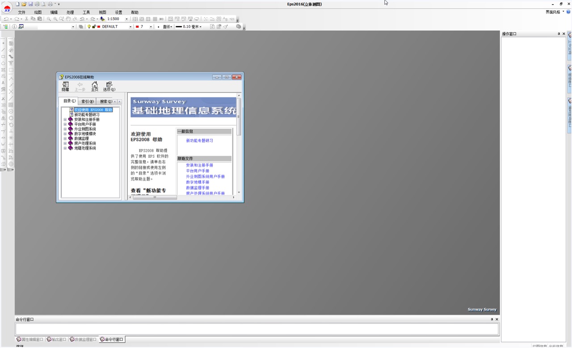Open the color number 7 dropdown
572x348 pixels.
tap(151, 26)
